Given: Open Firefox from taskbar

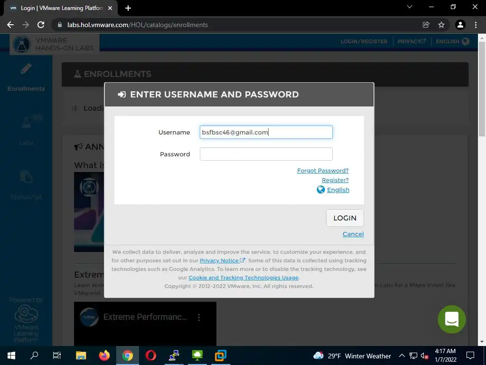Looking at the screenshot, I should (x=104, y=355).
